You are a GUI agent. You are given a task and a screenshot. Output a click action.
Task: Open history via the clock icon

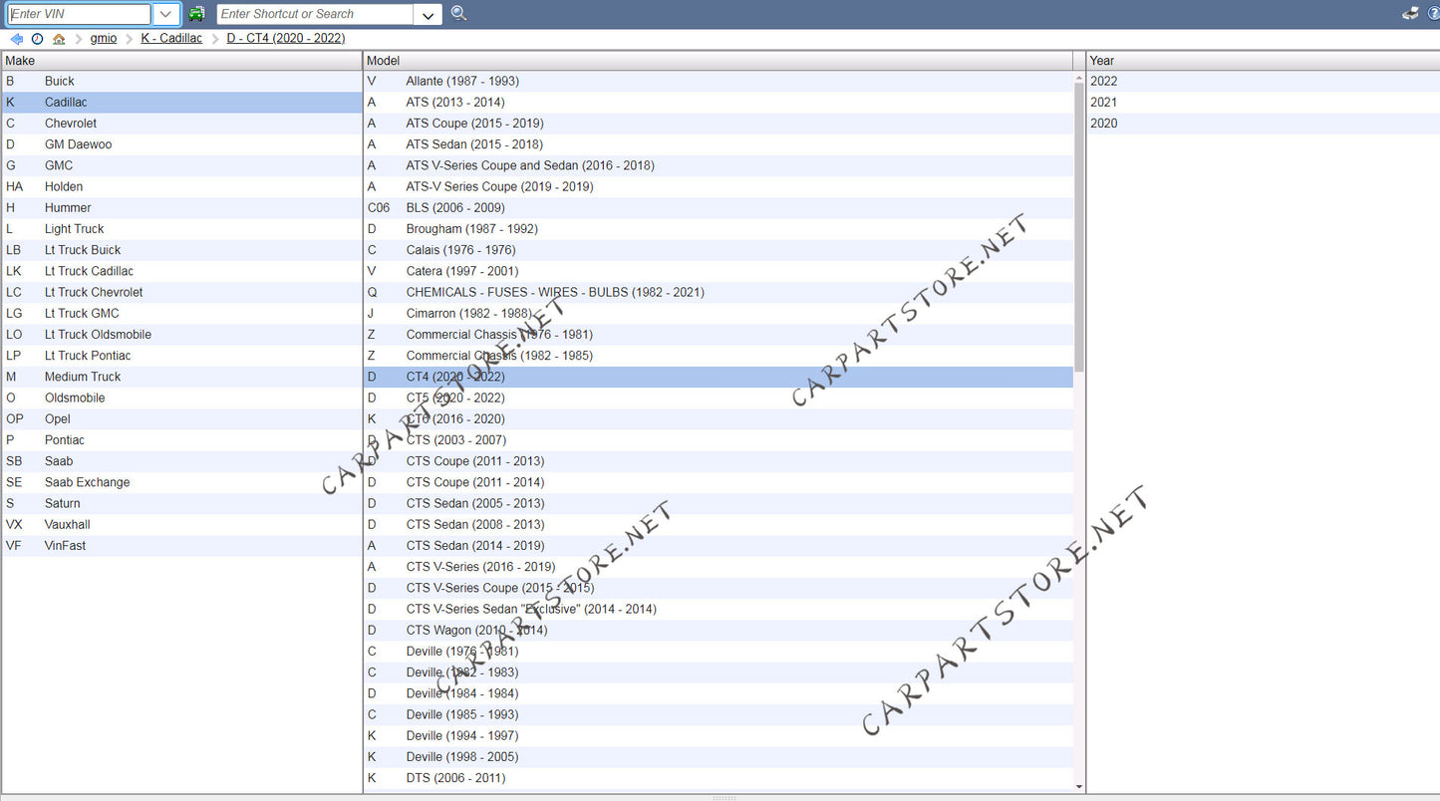tap(38, 39)
